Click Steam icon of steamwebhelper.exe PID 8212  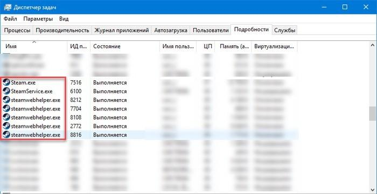click(x=6, y=100)
